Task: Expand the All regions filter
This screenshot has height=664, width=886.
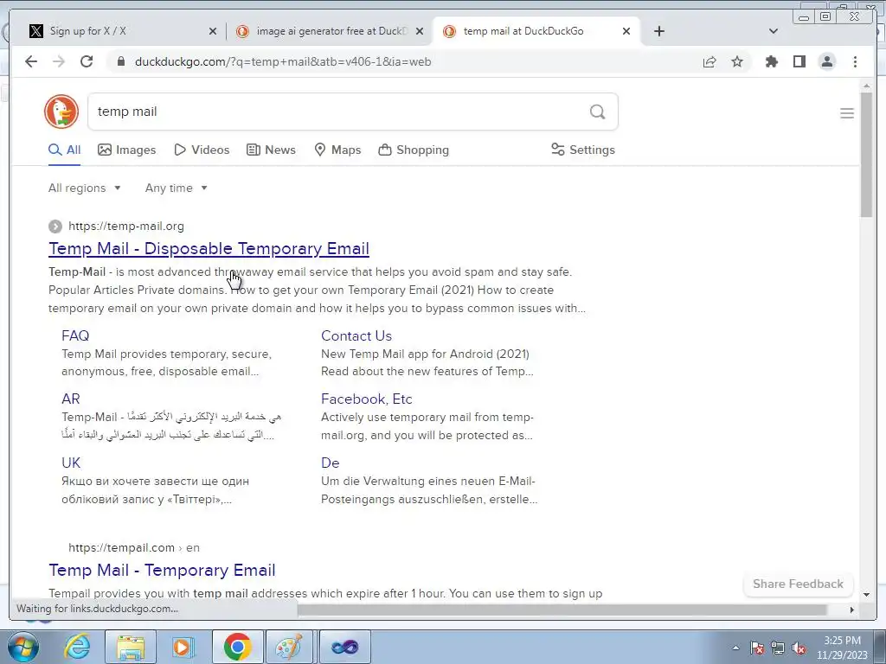Action: click(x=84, y=188)
